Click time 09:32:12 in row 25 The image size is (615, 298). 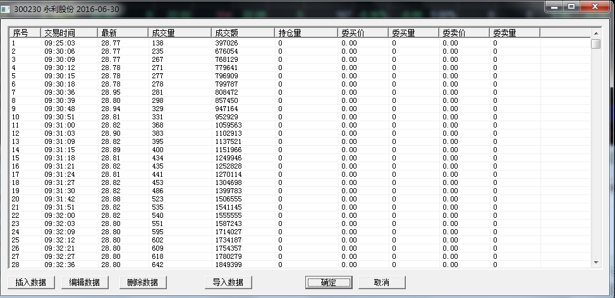point(59,241)
